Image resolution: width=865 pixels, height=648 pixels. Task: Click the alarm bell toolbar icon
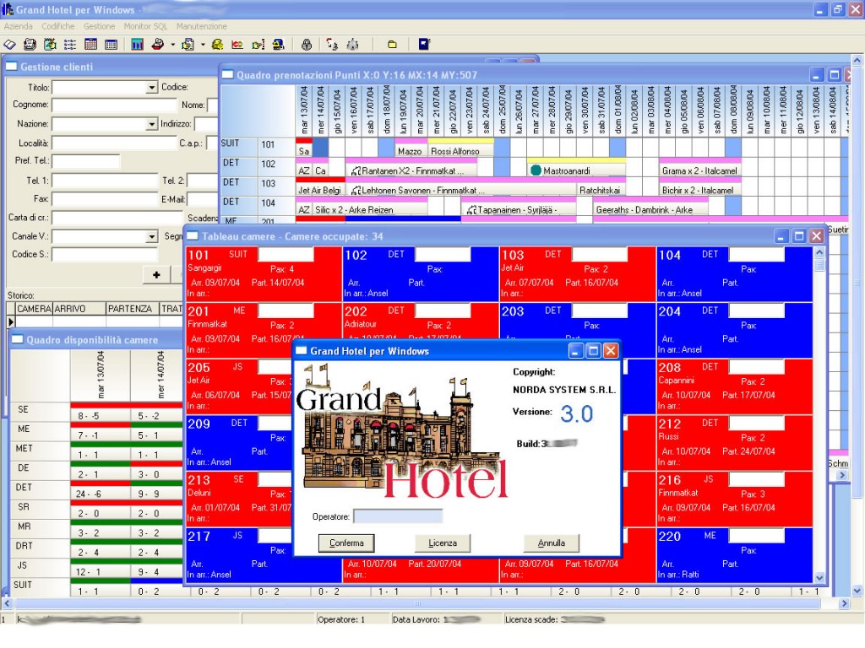point(352,44)
